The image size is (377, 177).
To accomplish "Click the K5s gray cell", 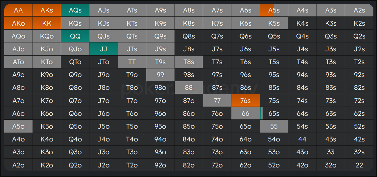I will (x=274, y=23).
